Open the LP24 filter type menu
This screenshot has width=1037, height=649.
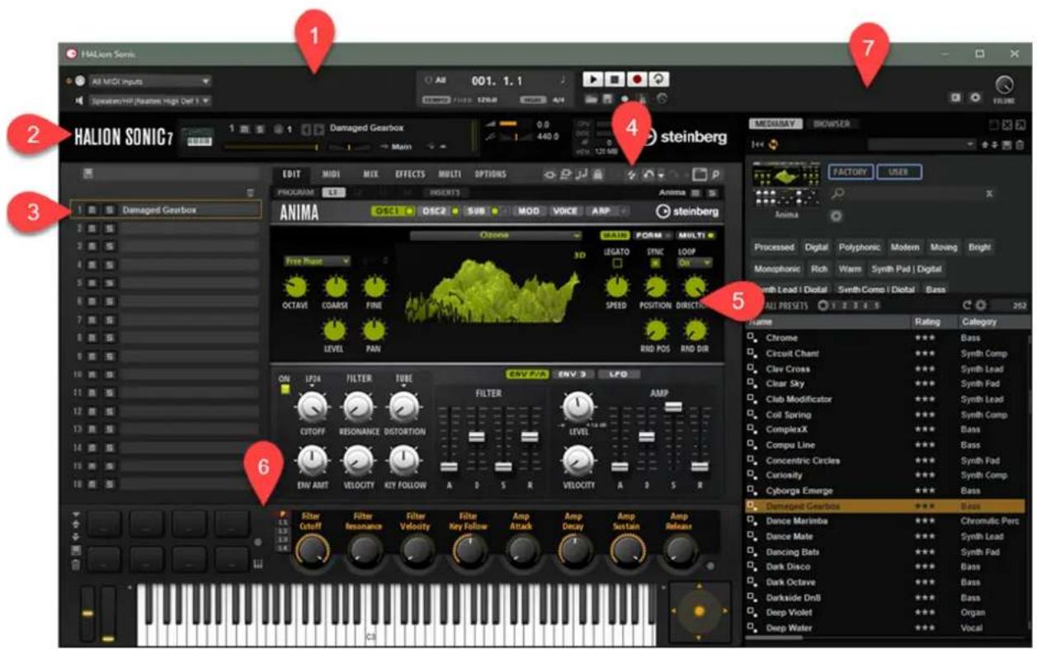click(313, 379)
